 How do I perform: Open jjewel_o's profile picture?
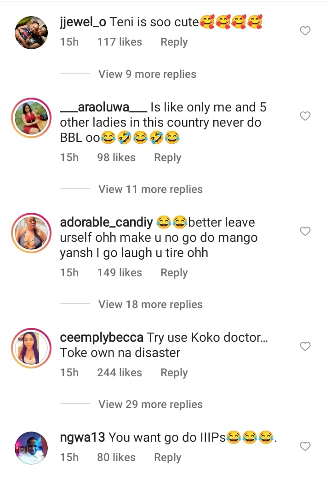(x=31, y=32)
